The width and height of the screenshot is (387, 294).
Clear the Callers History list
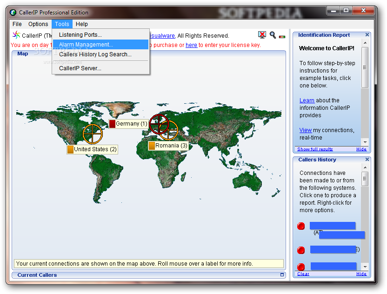pos(303,274)
